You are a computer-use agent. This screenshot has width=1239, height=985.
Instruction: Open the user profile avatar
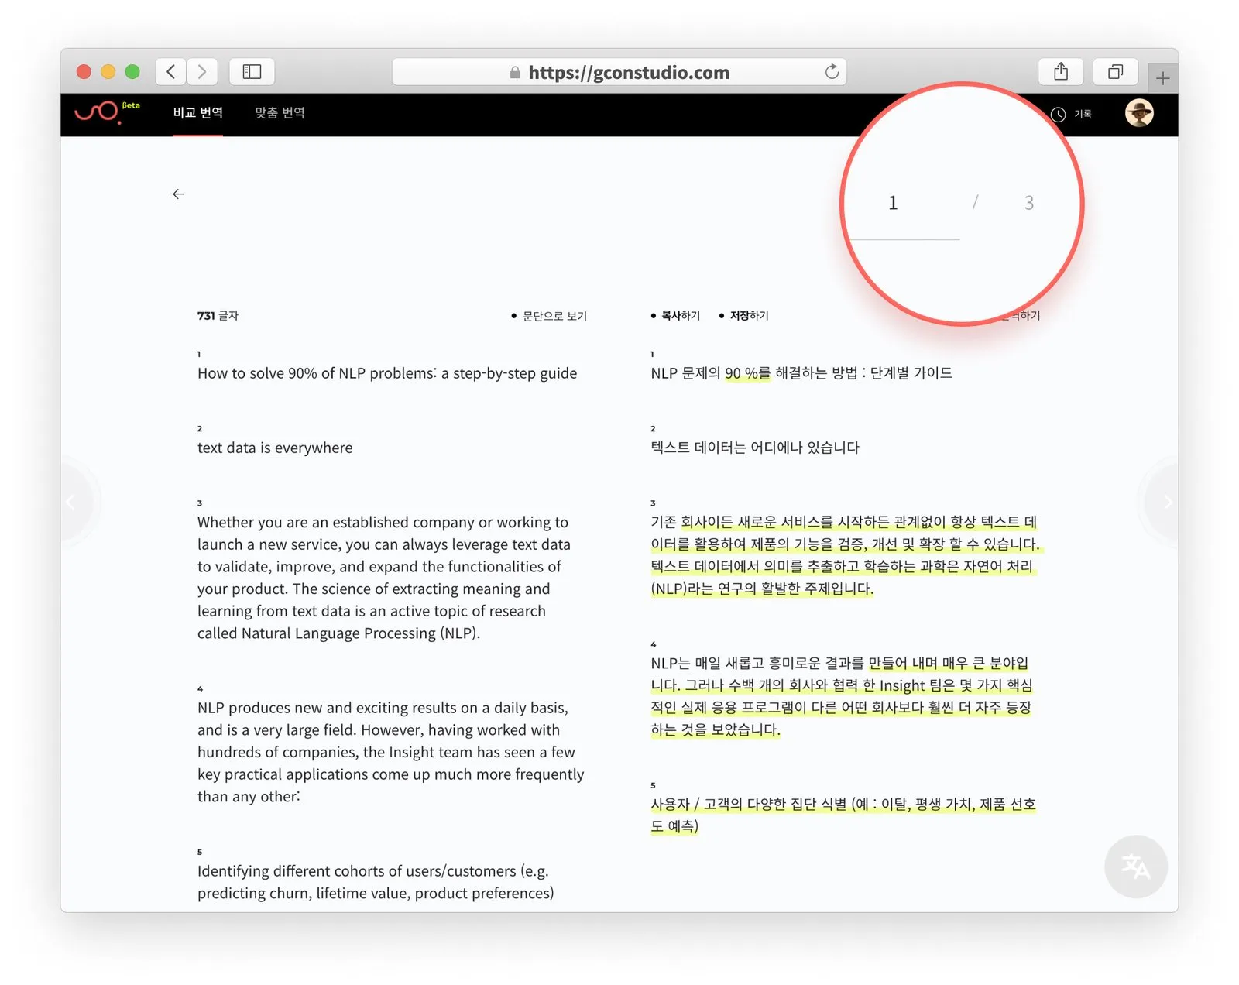pyautogui.click(x=1139, y=113)
